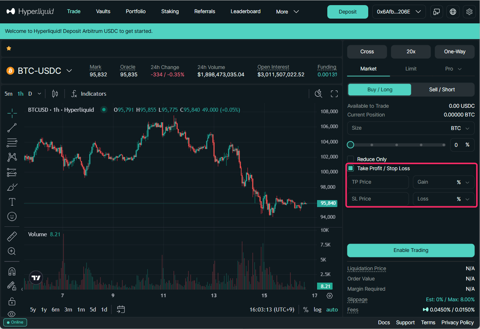Viewport: 480px width, 329px height.
Task: Open the emoji sticker tool
Action: 12,217
